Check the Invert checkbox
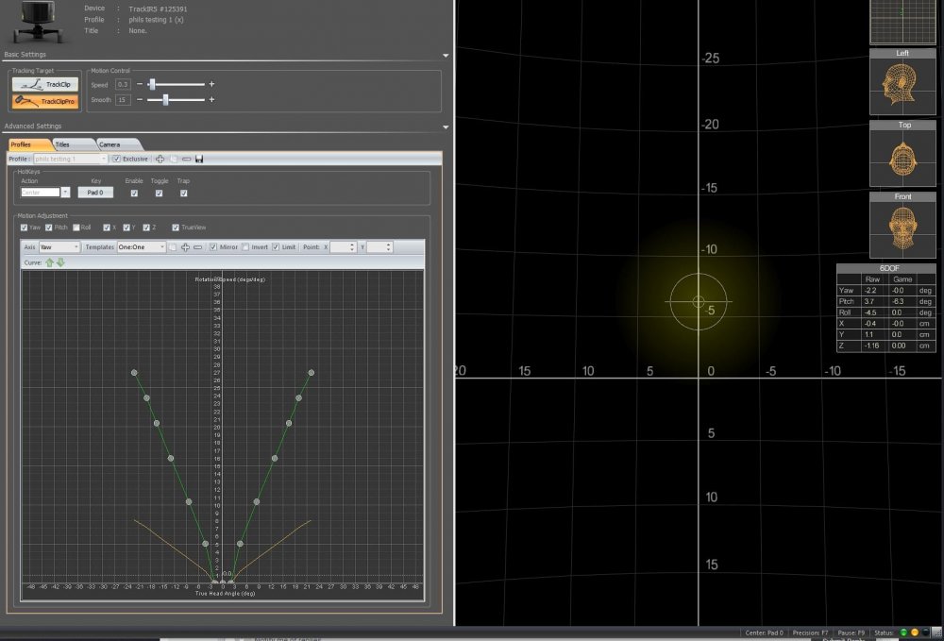 tap(244, 246)
